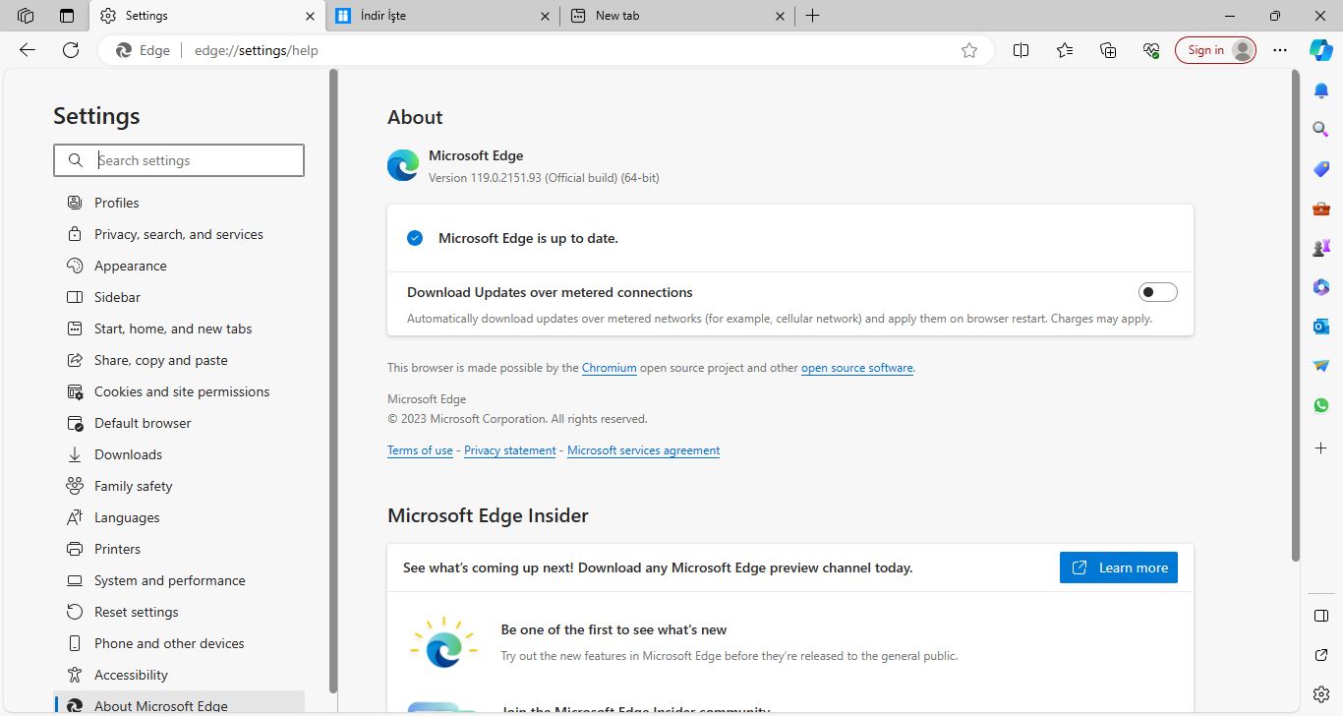Click the Edge site info icon
The width and height of the screenshot is (1343, 716).
143,50
